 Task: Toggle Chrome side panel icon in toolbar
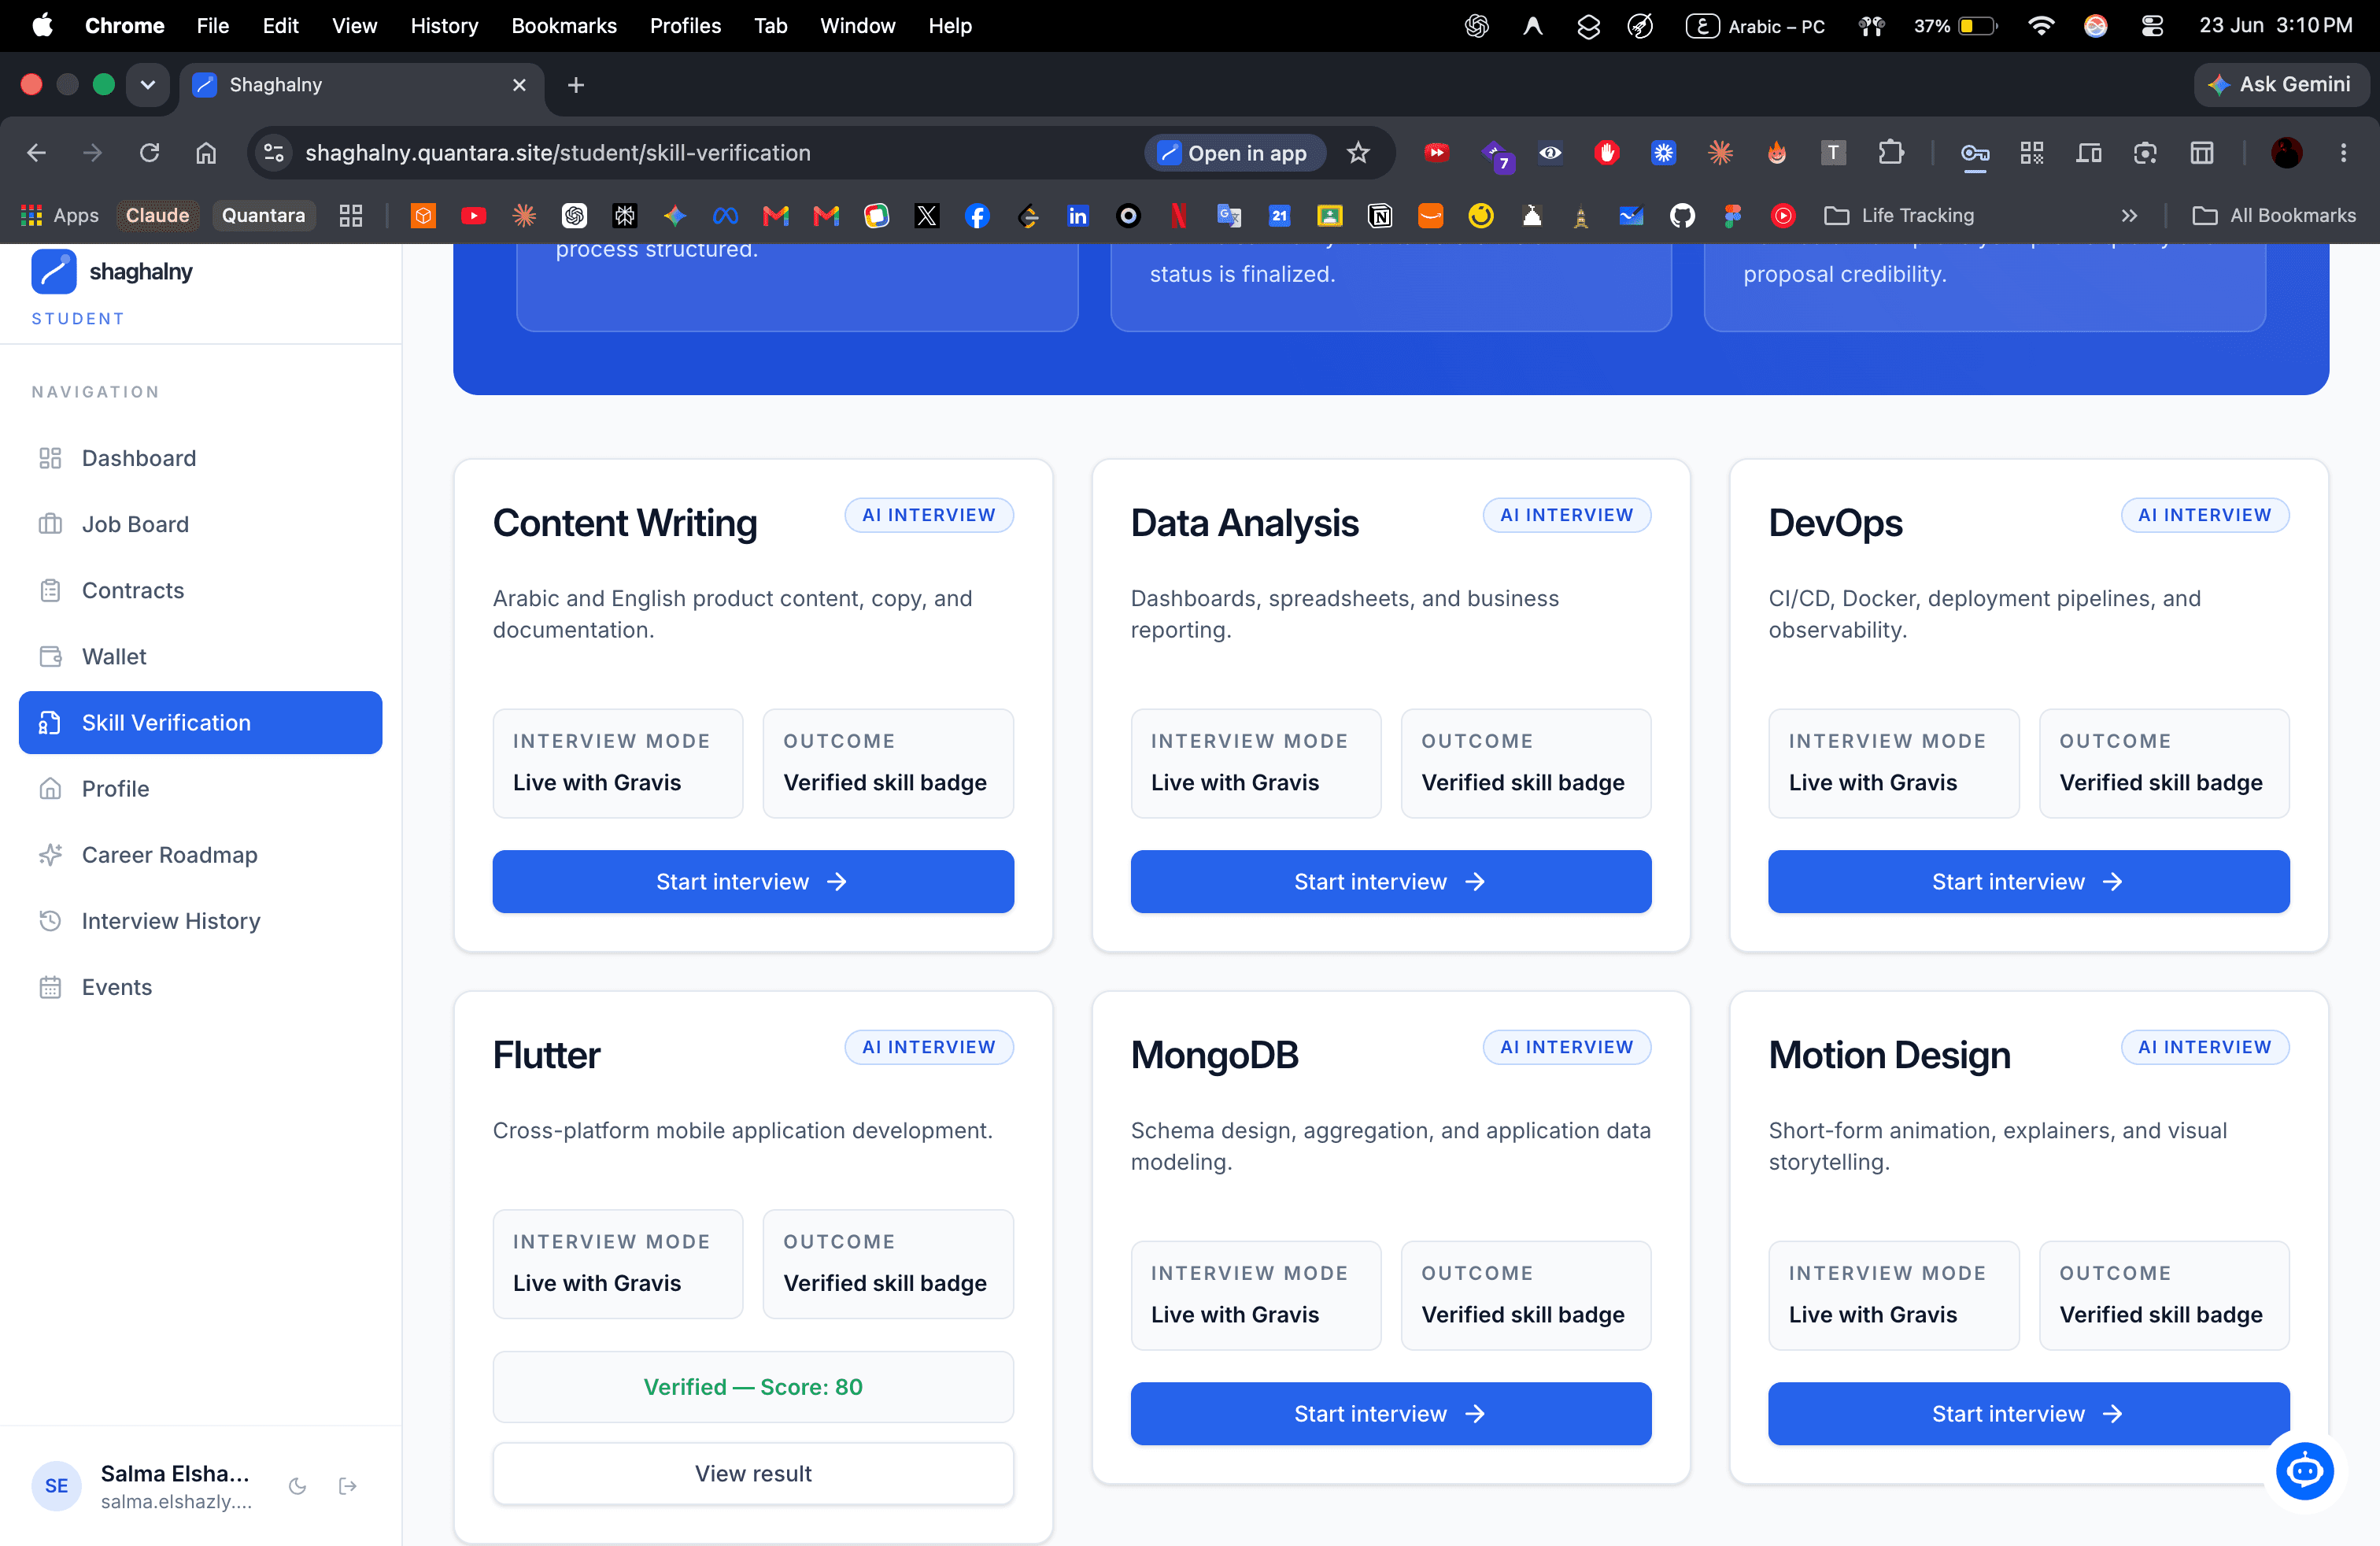pyautogui.click(x=2202, y=153)
